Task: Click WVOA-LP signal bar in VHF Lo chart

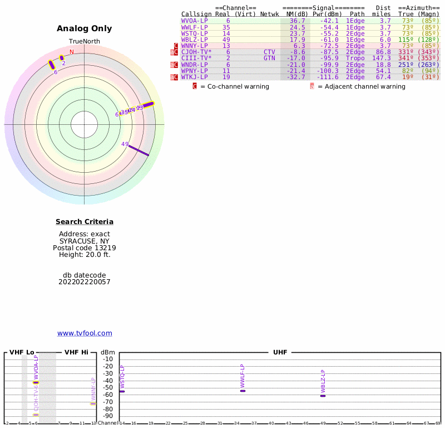Action: pyautogui.click(x=36, y=382)
